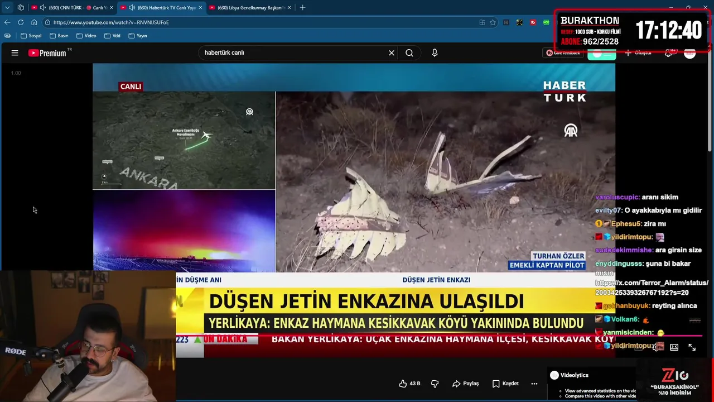Click the green extension icon in toolbar
Viewport: 714px width, 402px height.
click(x=547, y=22)
